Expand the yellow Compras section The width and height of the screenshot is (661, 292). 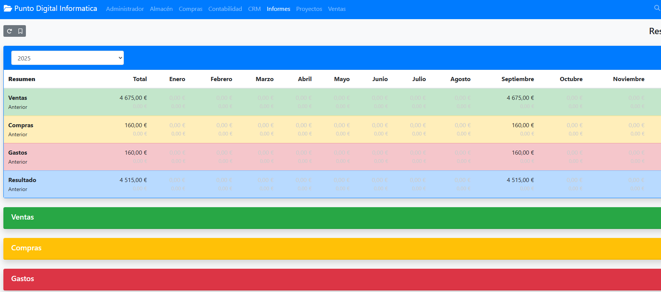tap(332, 248)
